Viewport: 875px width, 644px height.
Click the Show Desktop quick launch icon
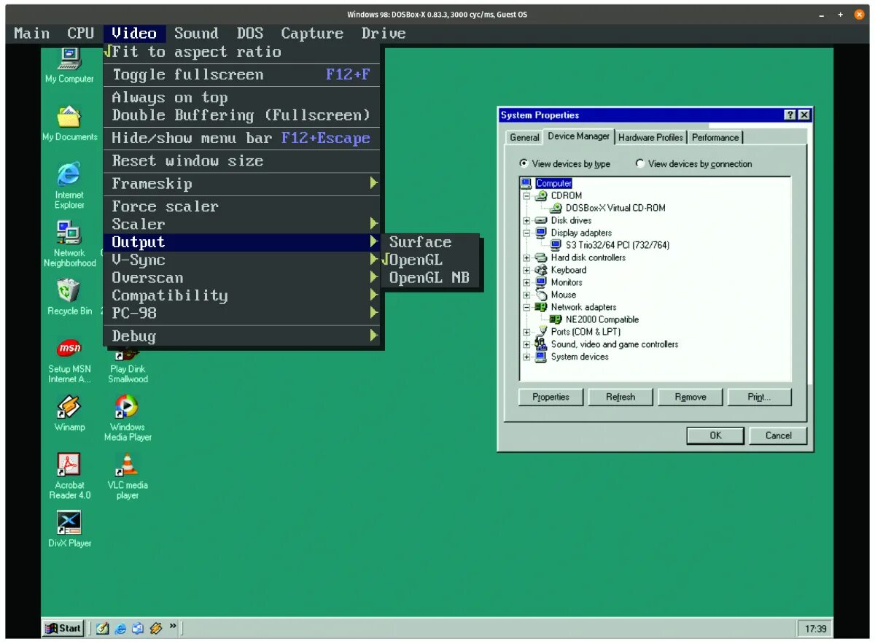[x=103, y=628]
